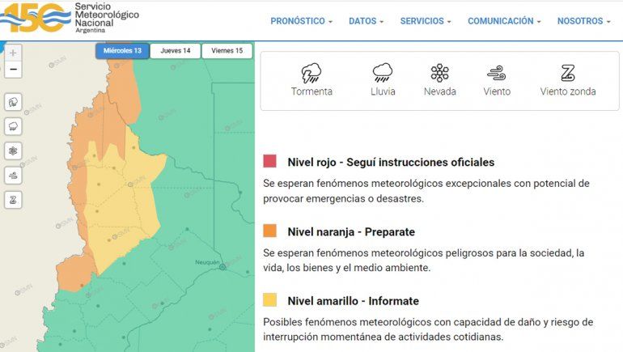Screen dimensions: 623x352
Task: Zoom out the map with minus button
Action: pos(13,70)
